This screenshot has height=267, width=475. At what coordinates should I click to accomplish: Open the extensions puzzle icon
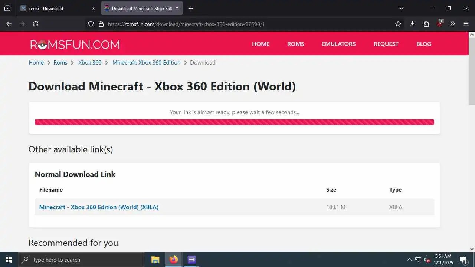426,24
